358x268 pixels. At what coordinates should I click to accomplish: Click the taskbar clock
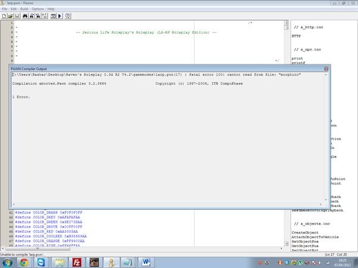(343, 263)
